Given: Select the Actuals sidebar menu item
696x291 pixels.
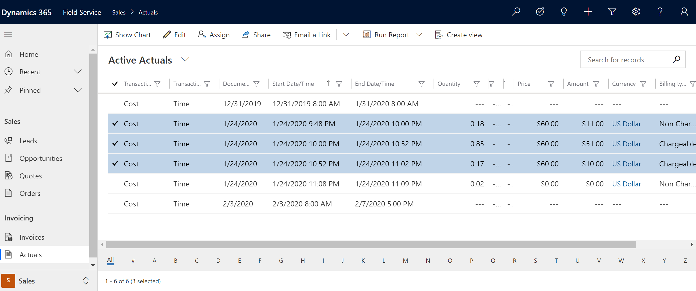Looking at the screenshot, I should click(30, 254).
